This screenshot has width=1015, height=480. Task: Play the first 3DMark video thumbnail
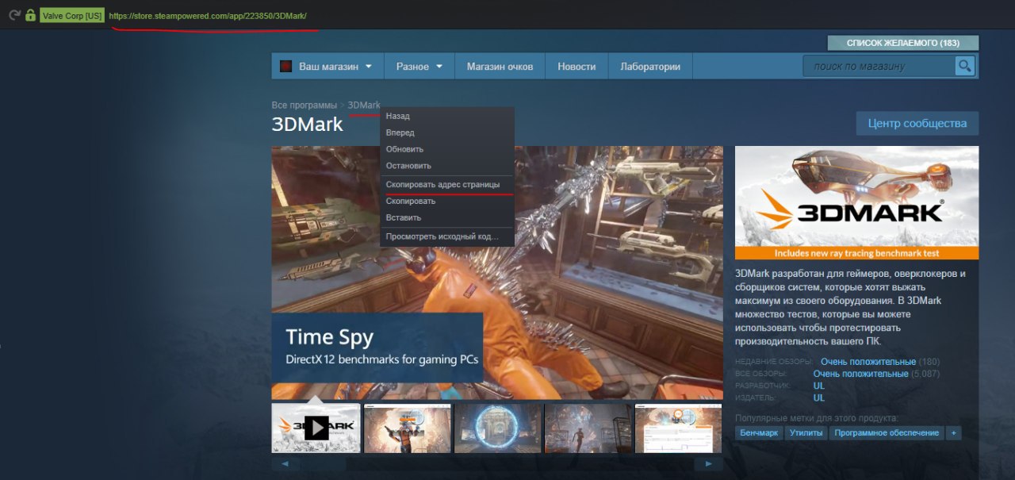[x=316, y=428]
